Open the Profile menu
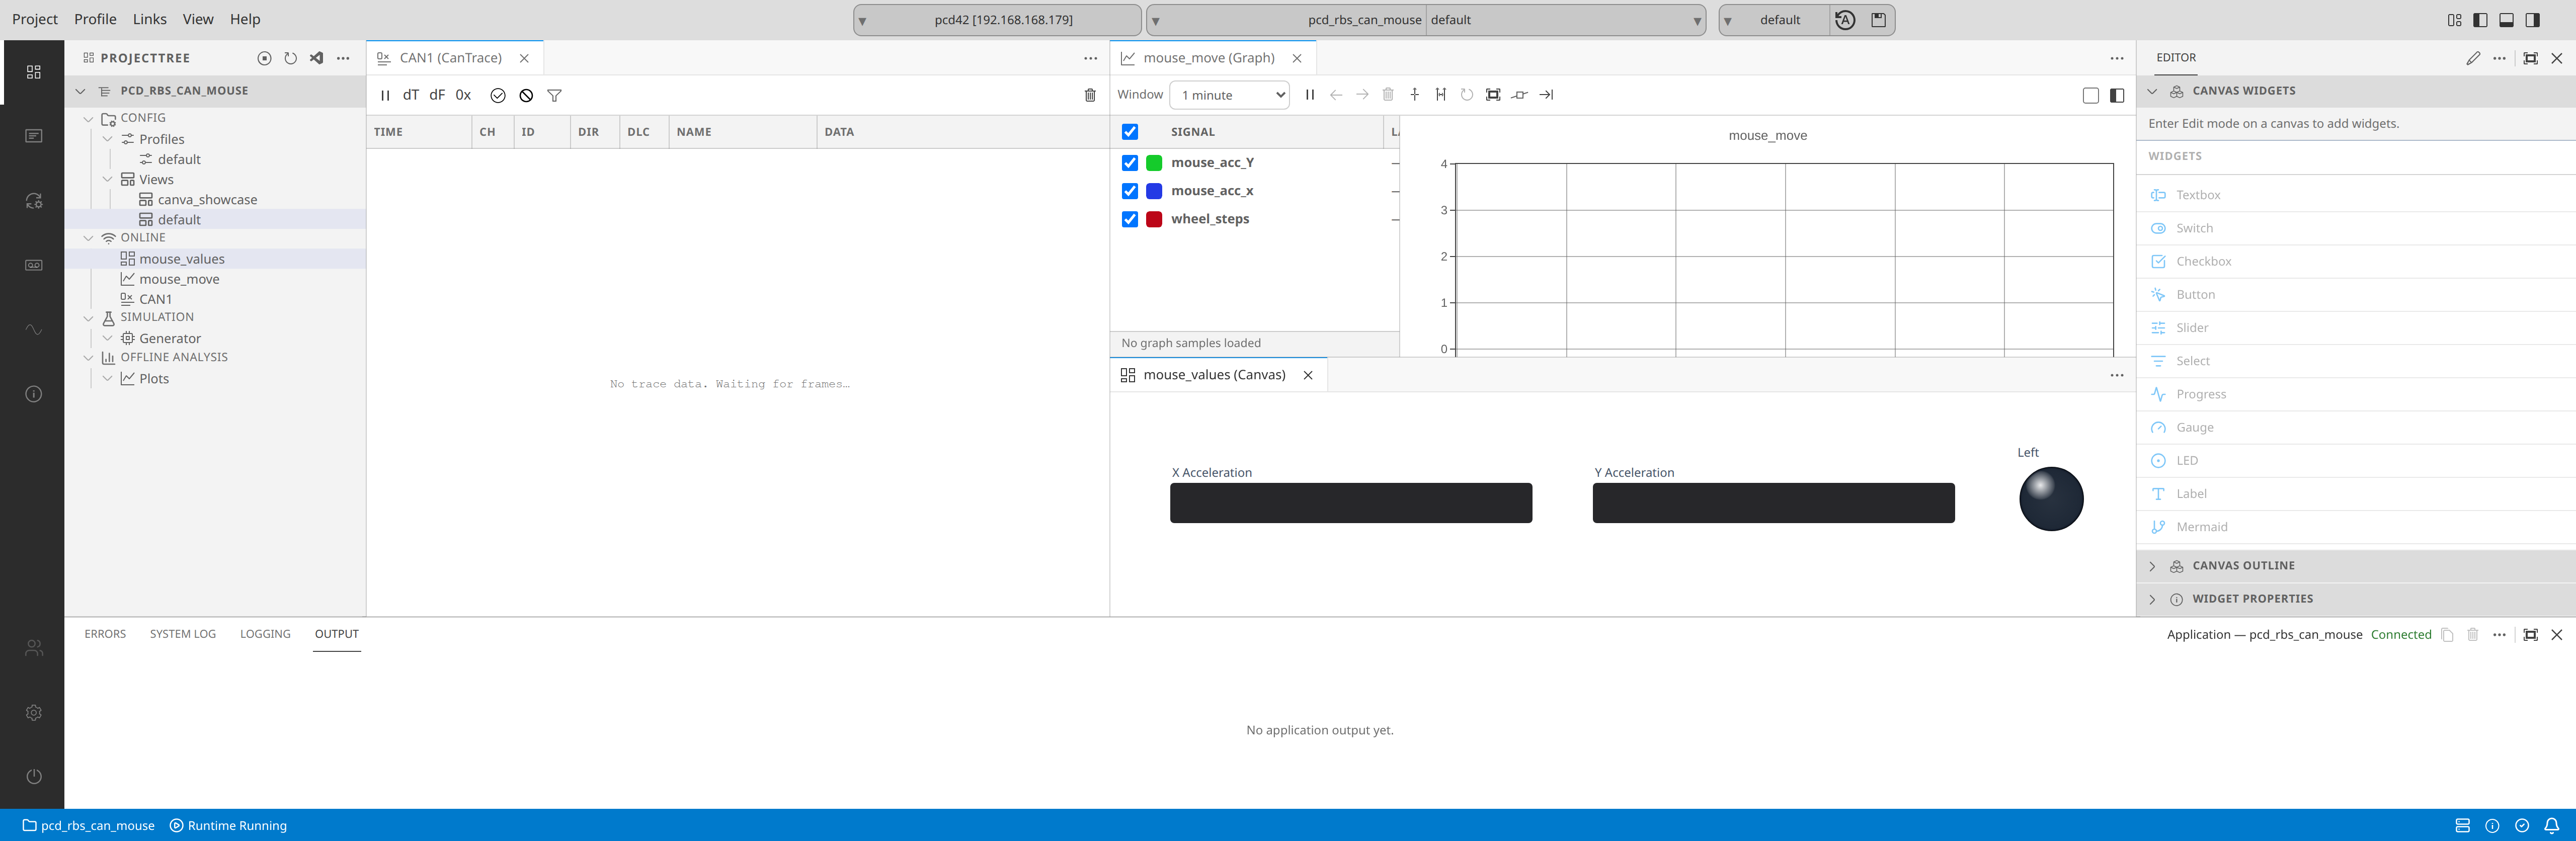The width and height of the screenshot is (2576, 841). coord(95,19)
